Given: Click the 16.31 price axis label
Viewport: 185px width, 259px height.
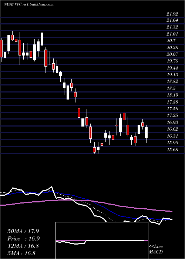Looking at the screenshot, I should click(172, 136).
